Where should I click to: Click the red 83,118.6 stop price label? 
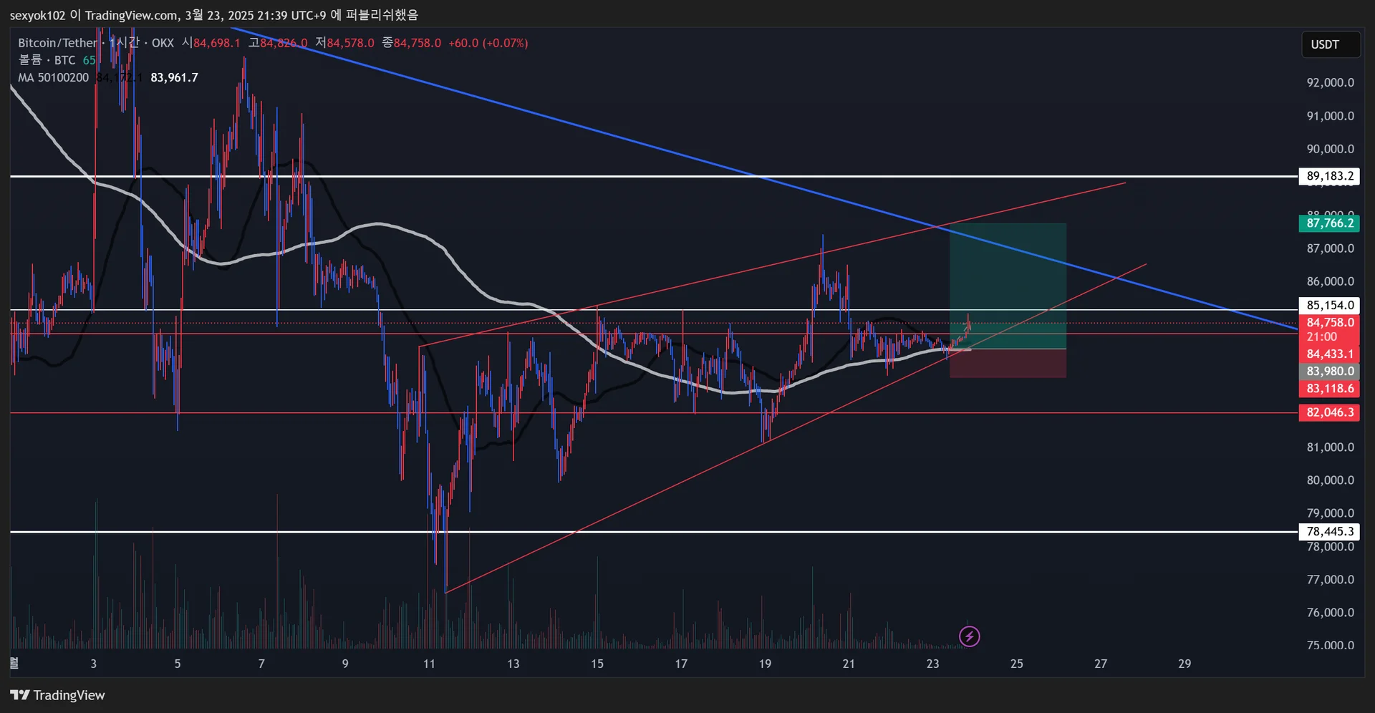(1329, 389)
